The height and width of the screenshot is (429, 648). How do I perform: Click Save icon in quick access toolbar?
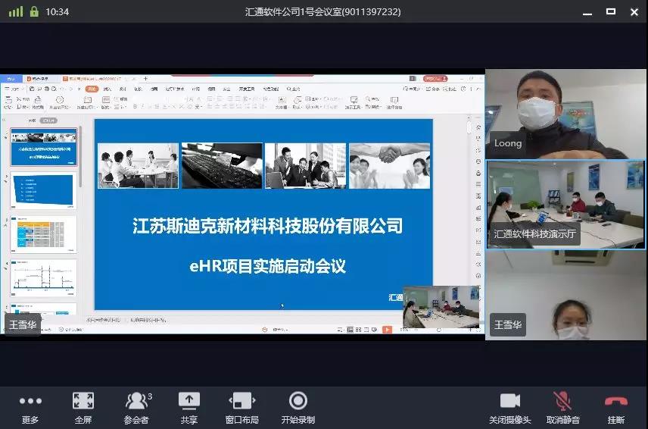pos(32,89)
